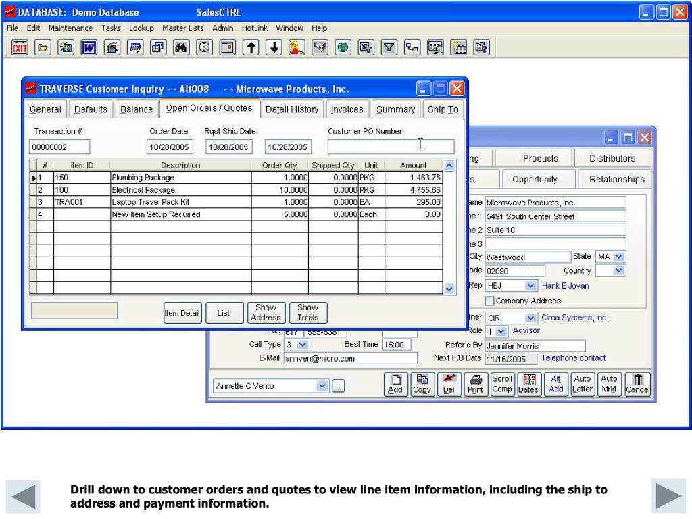Open the Master Lists menu
Screen dimensions: 692x519
tap(183, 28)
